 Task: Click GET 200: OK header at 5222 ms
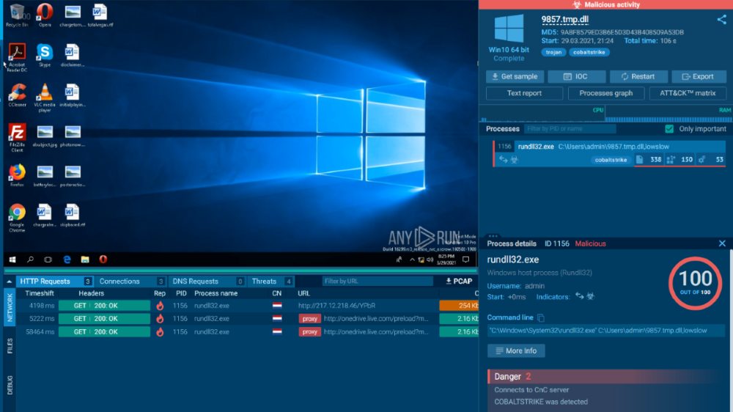[x=104, y=319]
